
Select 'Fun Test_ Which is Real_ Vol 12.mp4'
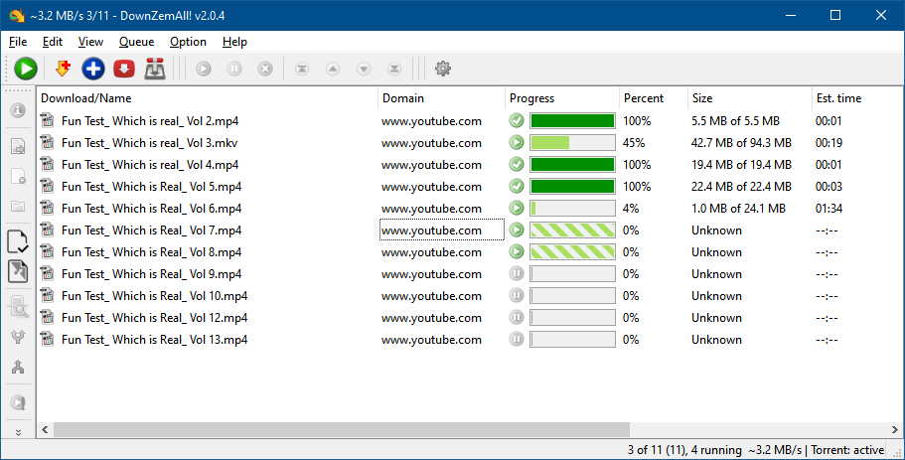click(x=155, y=318)
